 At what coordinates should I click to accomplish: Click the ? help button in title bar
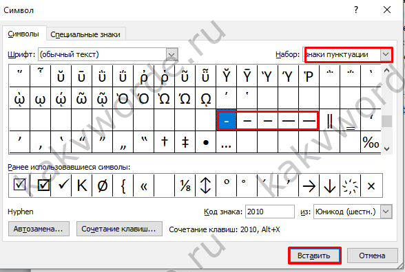click(356, 10)
